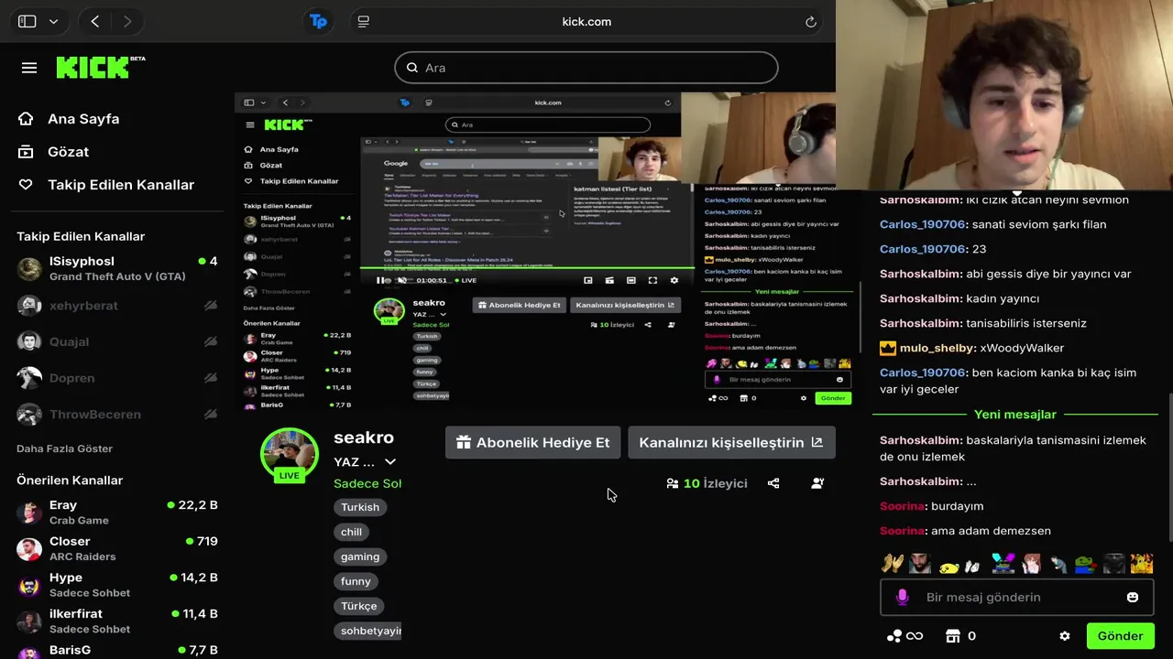
Task: Click the seakro live avatar
Action: (289, 455)
